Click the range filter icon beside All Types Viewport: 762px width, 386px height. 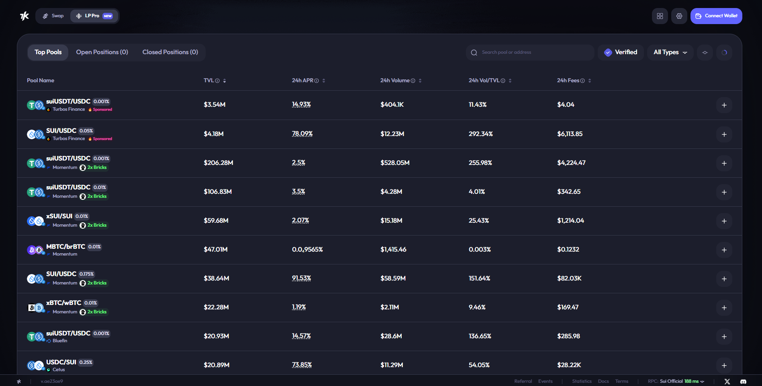[x=705, y=53]
